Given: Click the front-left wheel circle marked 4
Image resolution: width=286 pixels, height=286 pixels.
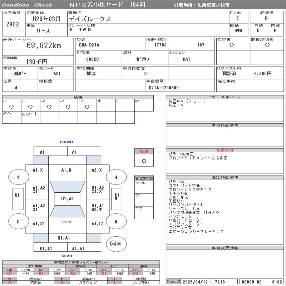Looking at the screenshot, I should (x=18, y=177).
